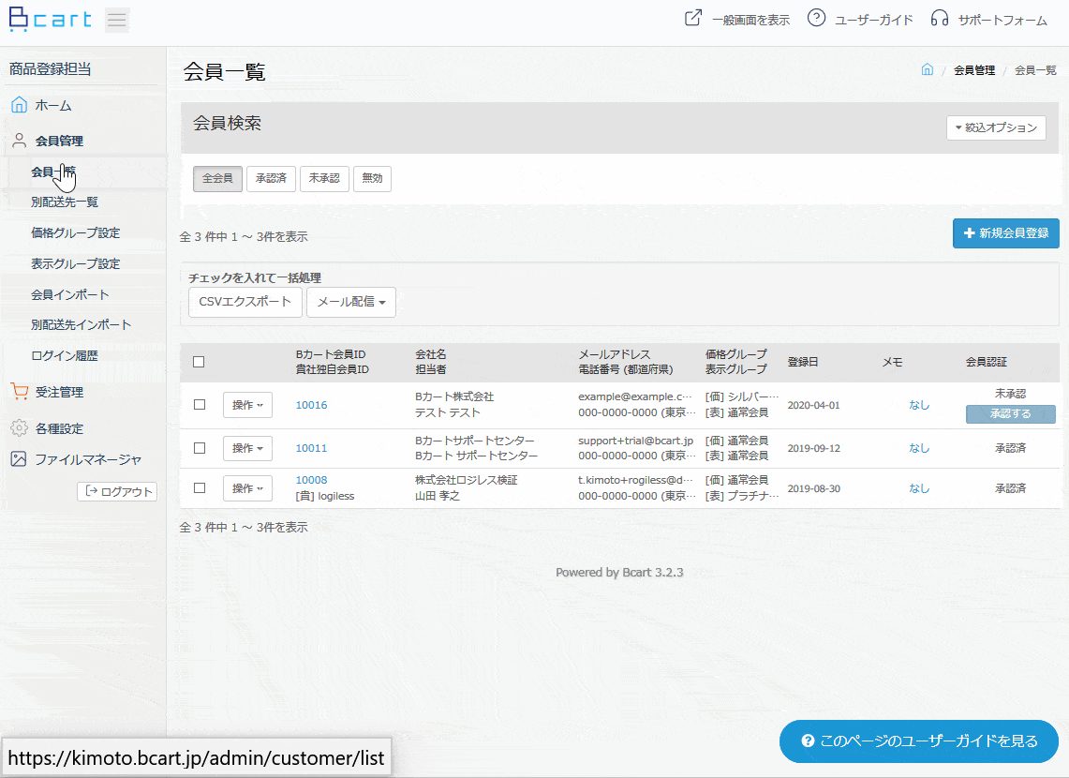Open 会員インポート in the sidebar

70,294
